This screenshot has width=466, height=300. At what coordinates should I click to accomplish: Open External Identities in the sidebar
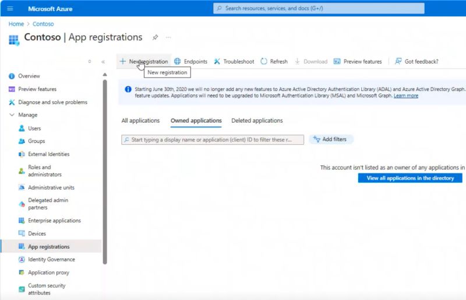(48, 154)
